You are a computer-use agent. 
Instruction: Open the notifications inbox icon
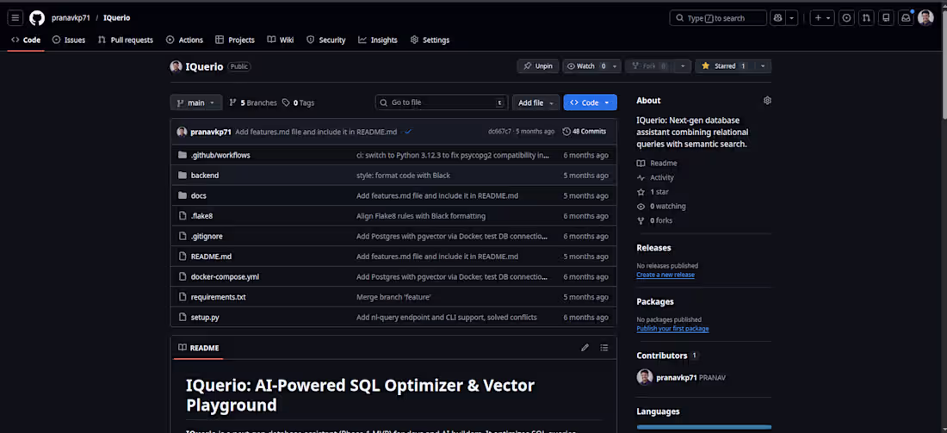click(x=906, y=18)
